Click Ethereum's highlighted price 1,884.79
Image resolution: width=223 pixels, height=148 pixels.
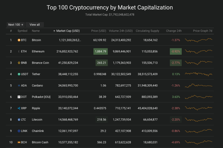tap(100, 51)
